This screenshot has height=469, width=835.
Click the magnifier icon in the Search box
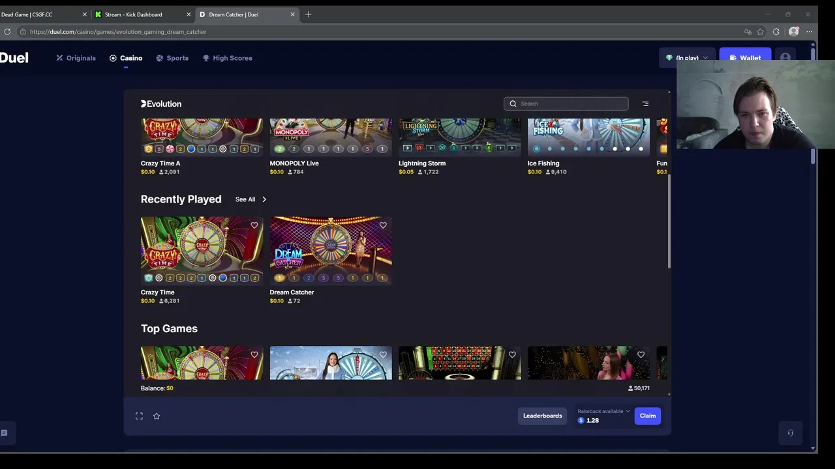[513, 104]
